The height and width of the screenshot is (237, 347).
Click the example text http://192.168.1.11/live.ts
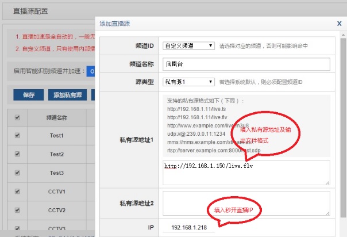point(196,109)
